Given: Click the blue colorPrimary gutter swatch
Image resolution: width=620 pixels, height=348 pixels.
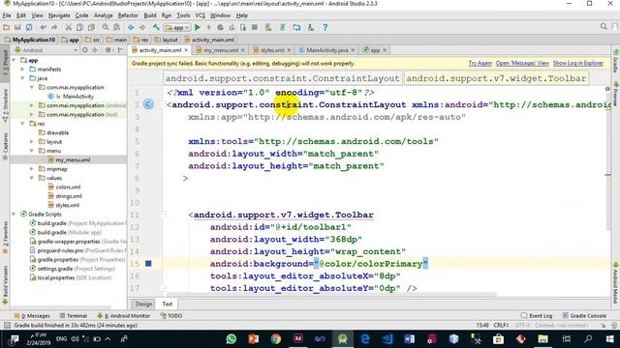Looking at the screenshot, I should (x=148, y=264).
